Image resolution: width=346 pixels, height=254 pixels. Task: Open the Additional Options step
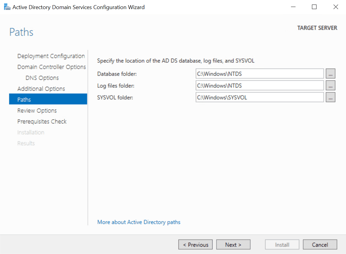pyautogui.click(x=41, y=89)
